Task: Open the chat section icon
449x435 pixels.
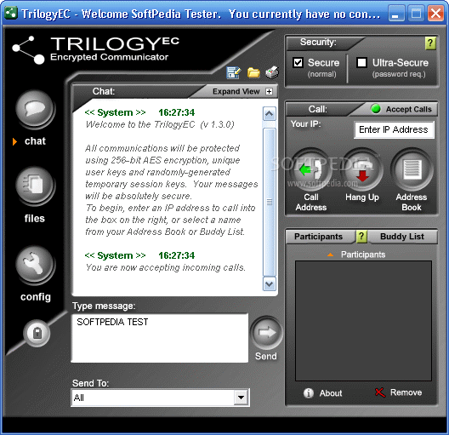Action: coord(35,109)
